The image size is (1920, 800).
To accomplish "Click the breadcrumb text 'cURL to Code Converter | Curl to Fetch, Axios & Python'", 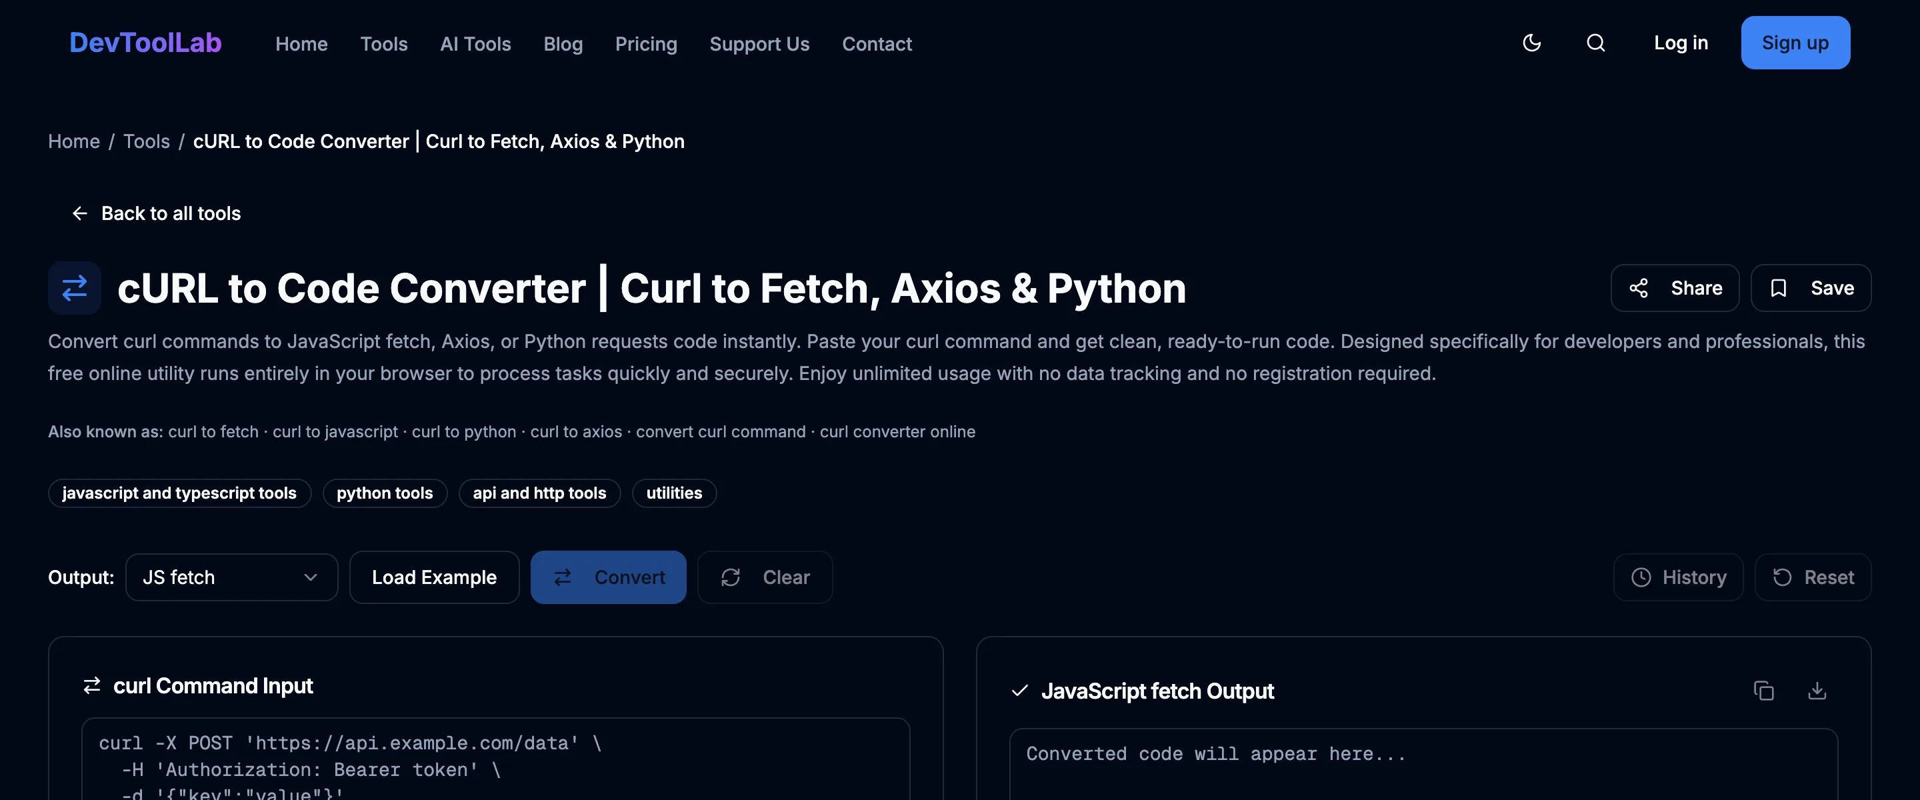I will pyautogui.click(x=438, y=141).
